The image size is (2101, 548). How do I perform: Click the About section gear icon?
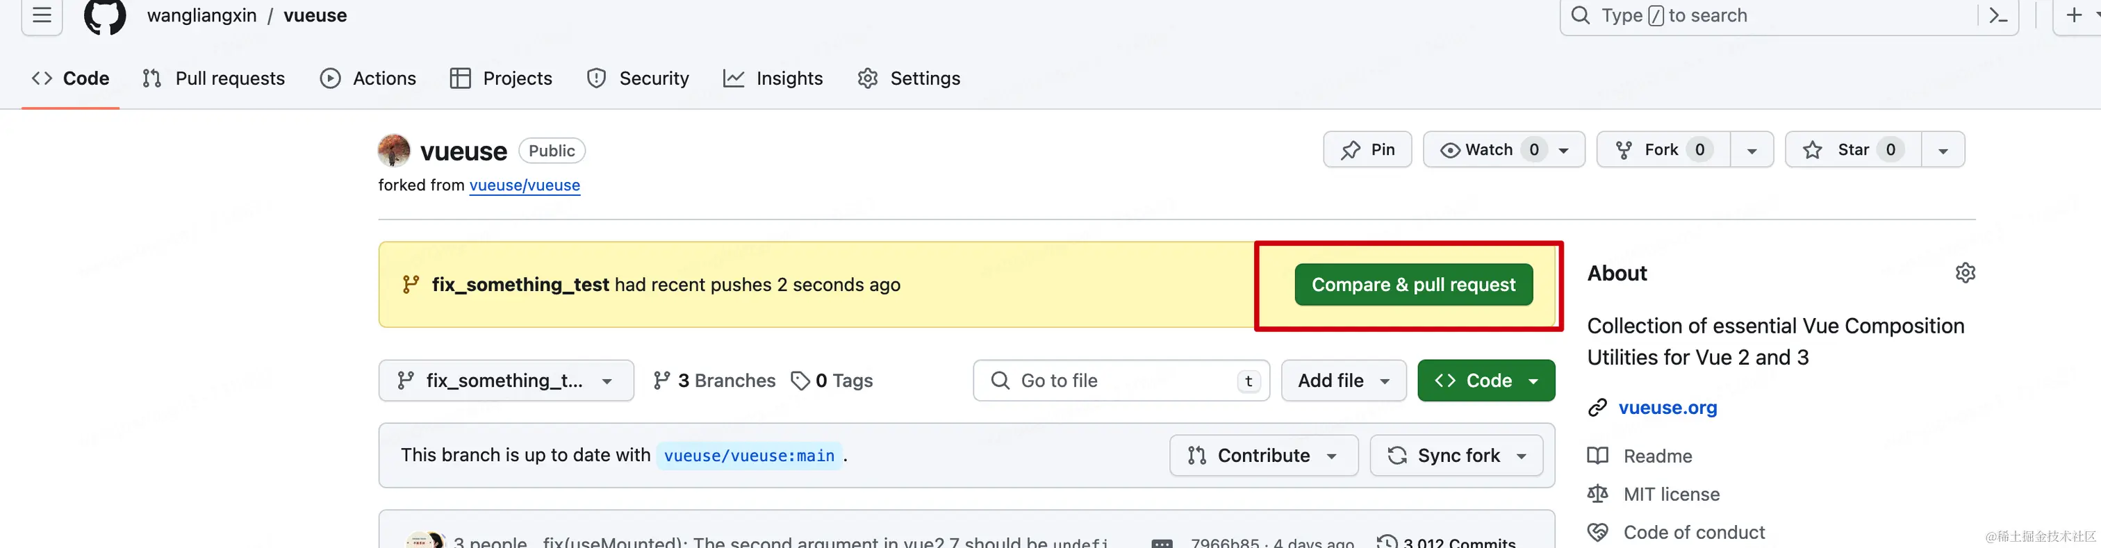(1966, 272)
